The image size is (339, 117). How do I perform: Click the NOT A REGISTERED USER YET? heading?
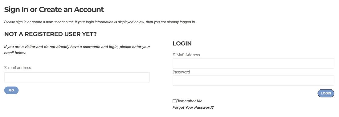coord(50,34)
